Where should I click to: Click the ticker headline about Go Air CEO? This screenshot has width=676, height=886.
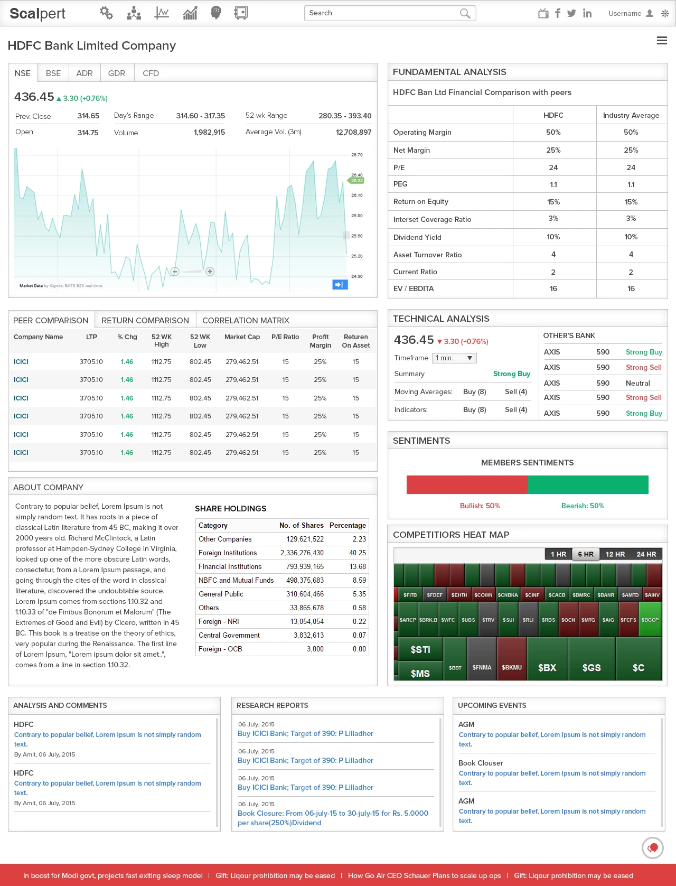point(424,875)
